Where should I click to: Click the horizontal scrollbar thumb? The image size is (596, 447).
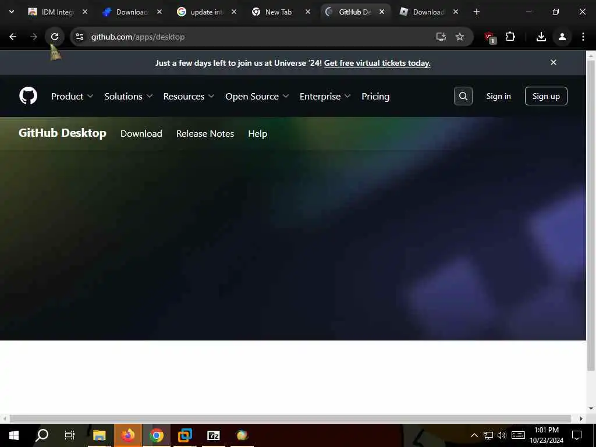[x=290, y=418]
